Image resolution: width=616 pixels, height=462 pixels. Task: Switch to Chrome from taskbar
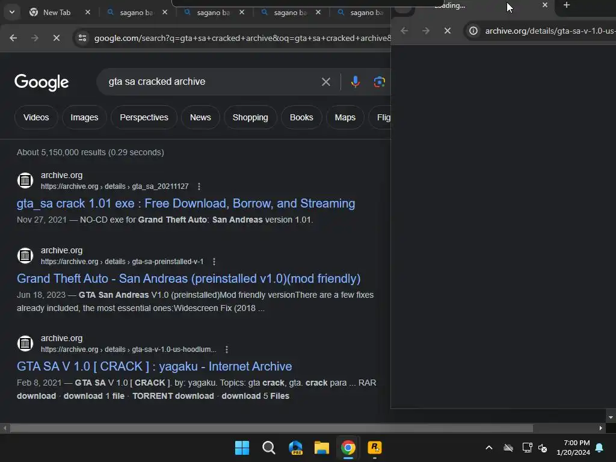coord(348,448)
